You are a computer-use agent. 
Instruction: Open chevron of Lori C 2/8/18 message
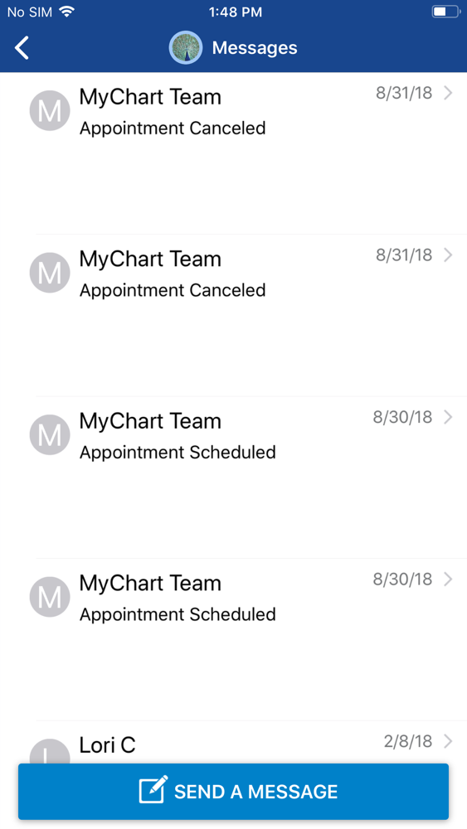tap(448, 741)
